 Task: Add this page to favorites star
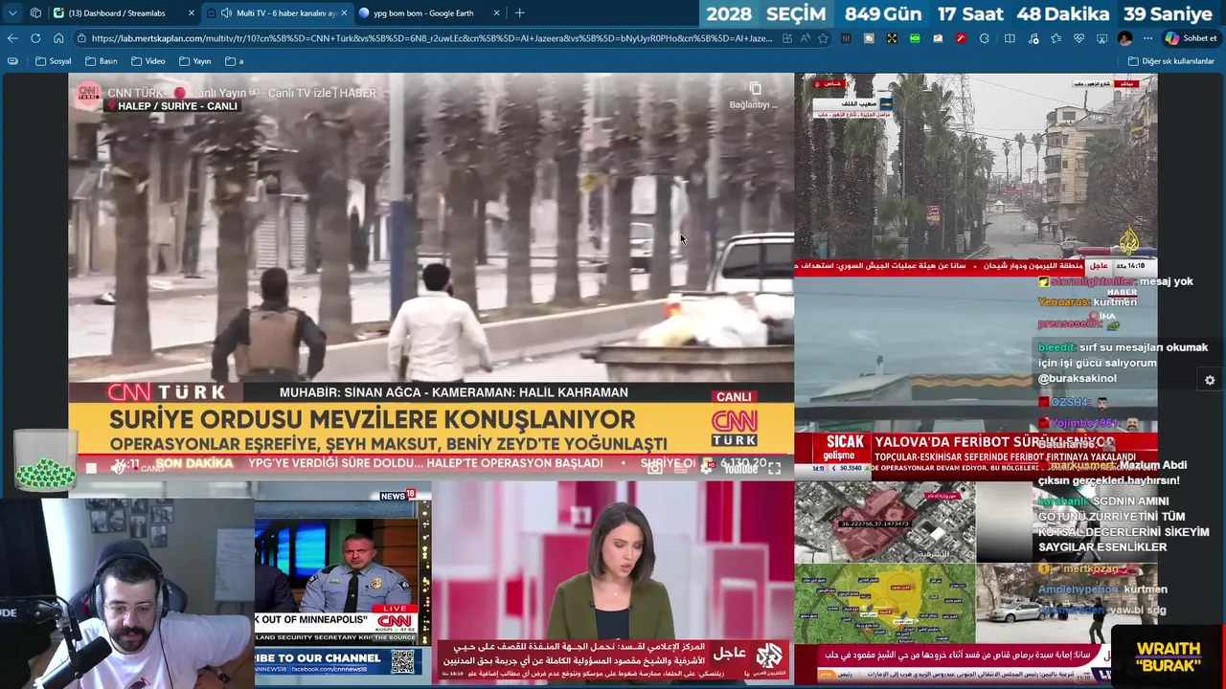coord(823,38)
